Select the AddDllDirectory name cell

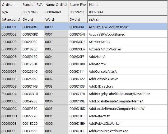pos(127,86)
